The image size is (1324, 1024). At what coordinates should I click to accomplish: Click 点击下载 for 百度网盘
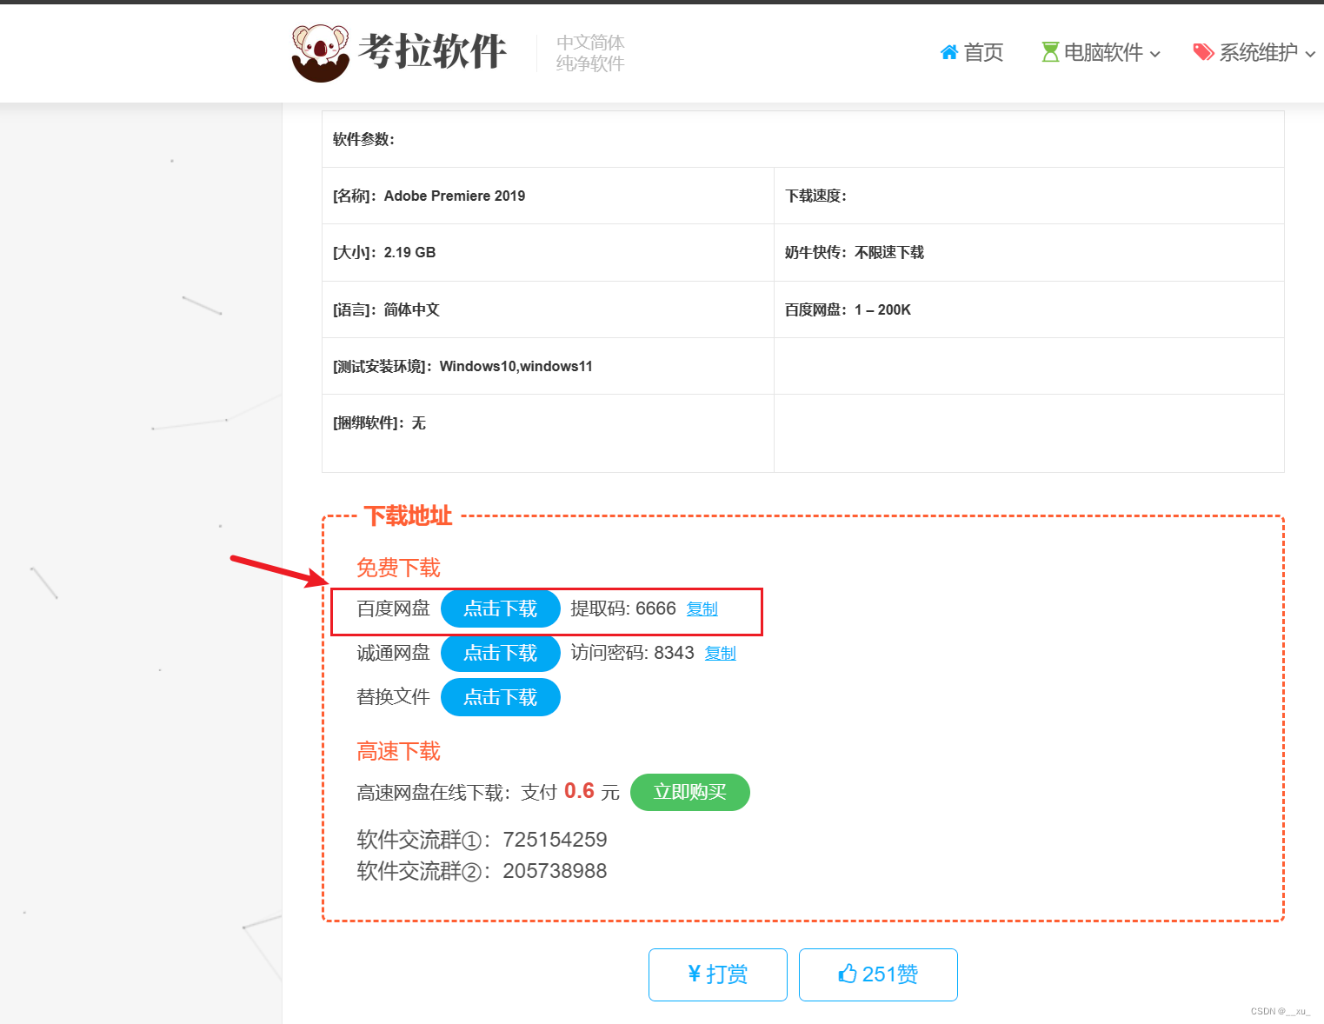(x=501, y=608)
